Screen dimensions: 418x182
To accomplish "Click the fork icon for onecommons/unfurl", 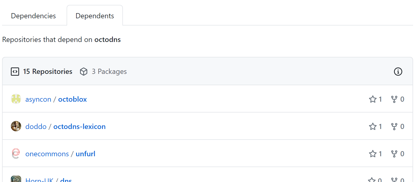I will click(394, 154).
